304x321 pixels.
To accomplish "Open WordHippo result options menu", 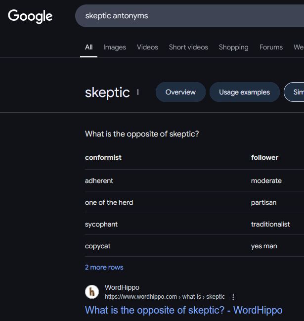I will 233,297.
